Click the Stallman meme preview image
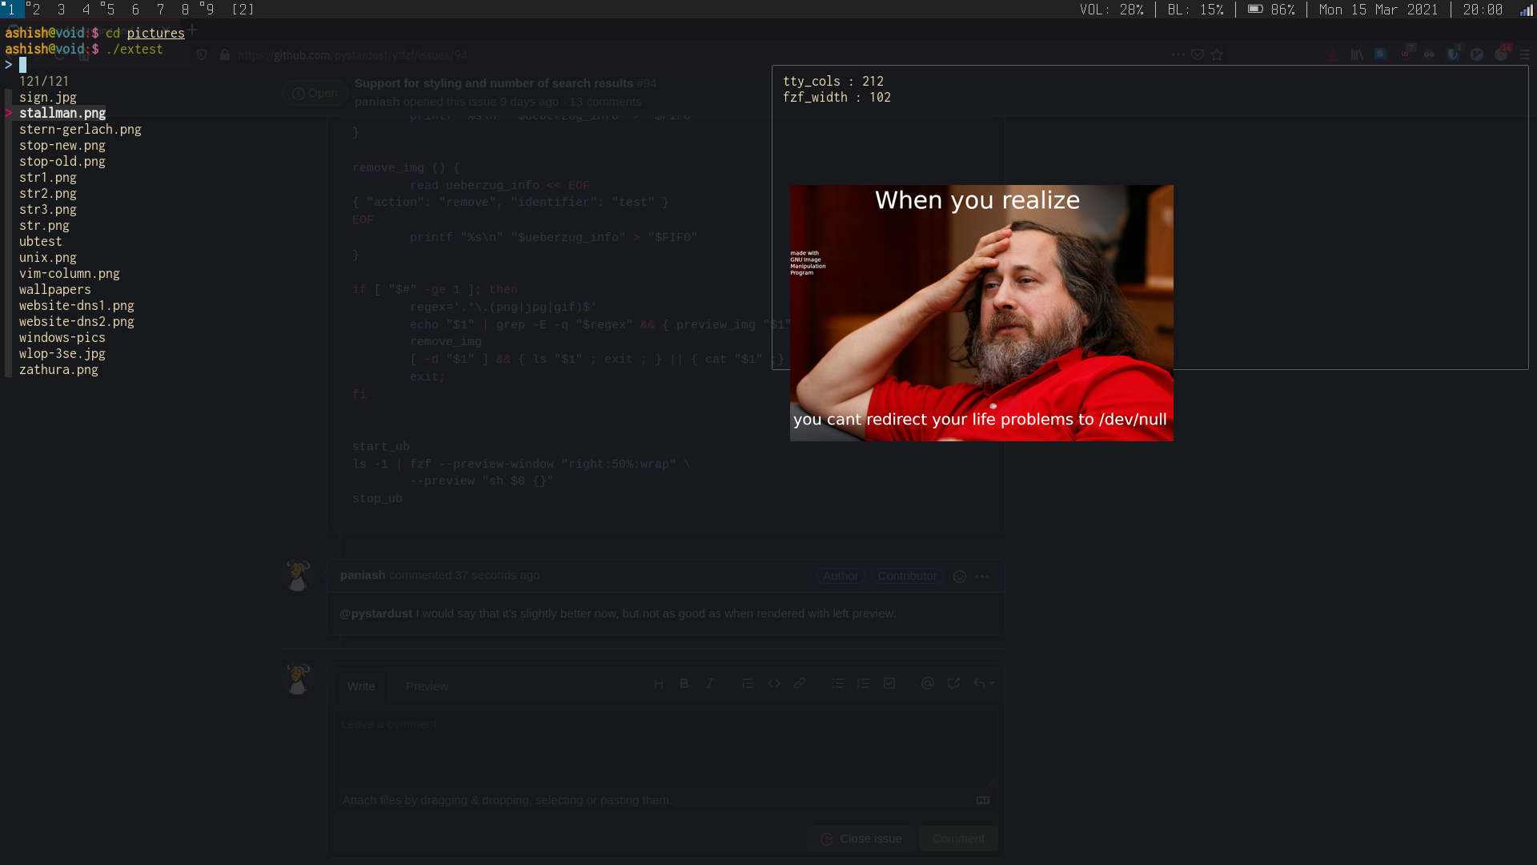 pos(981,313)
